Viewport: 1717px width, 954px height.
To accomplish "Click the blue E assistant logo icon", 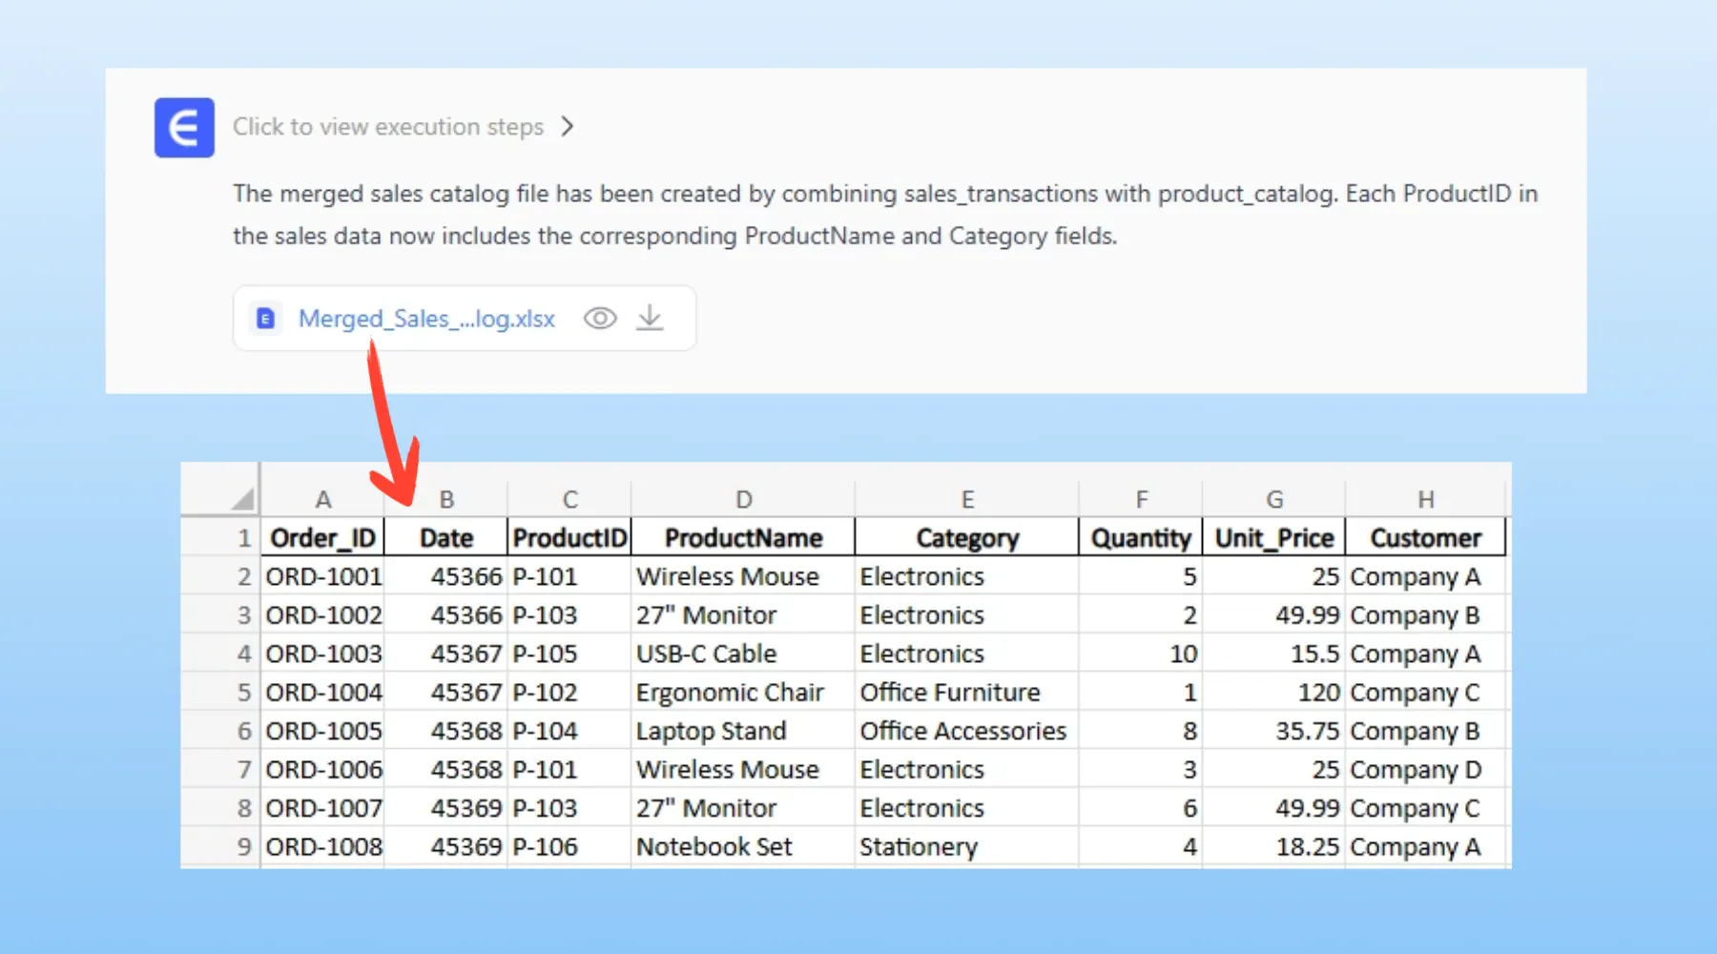I will click(x=184, y=128).
